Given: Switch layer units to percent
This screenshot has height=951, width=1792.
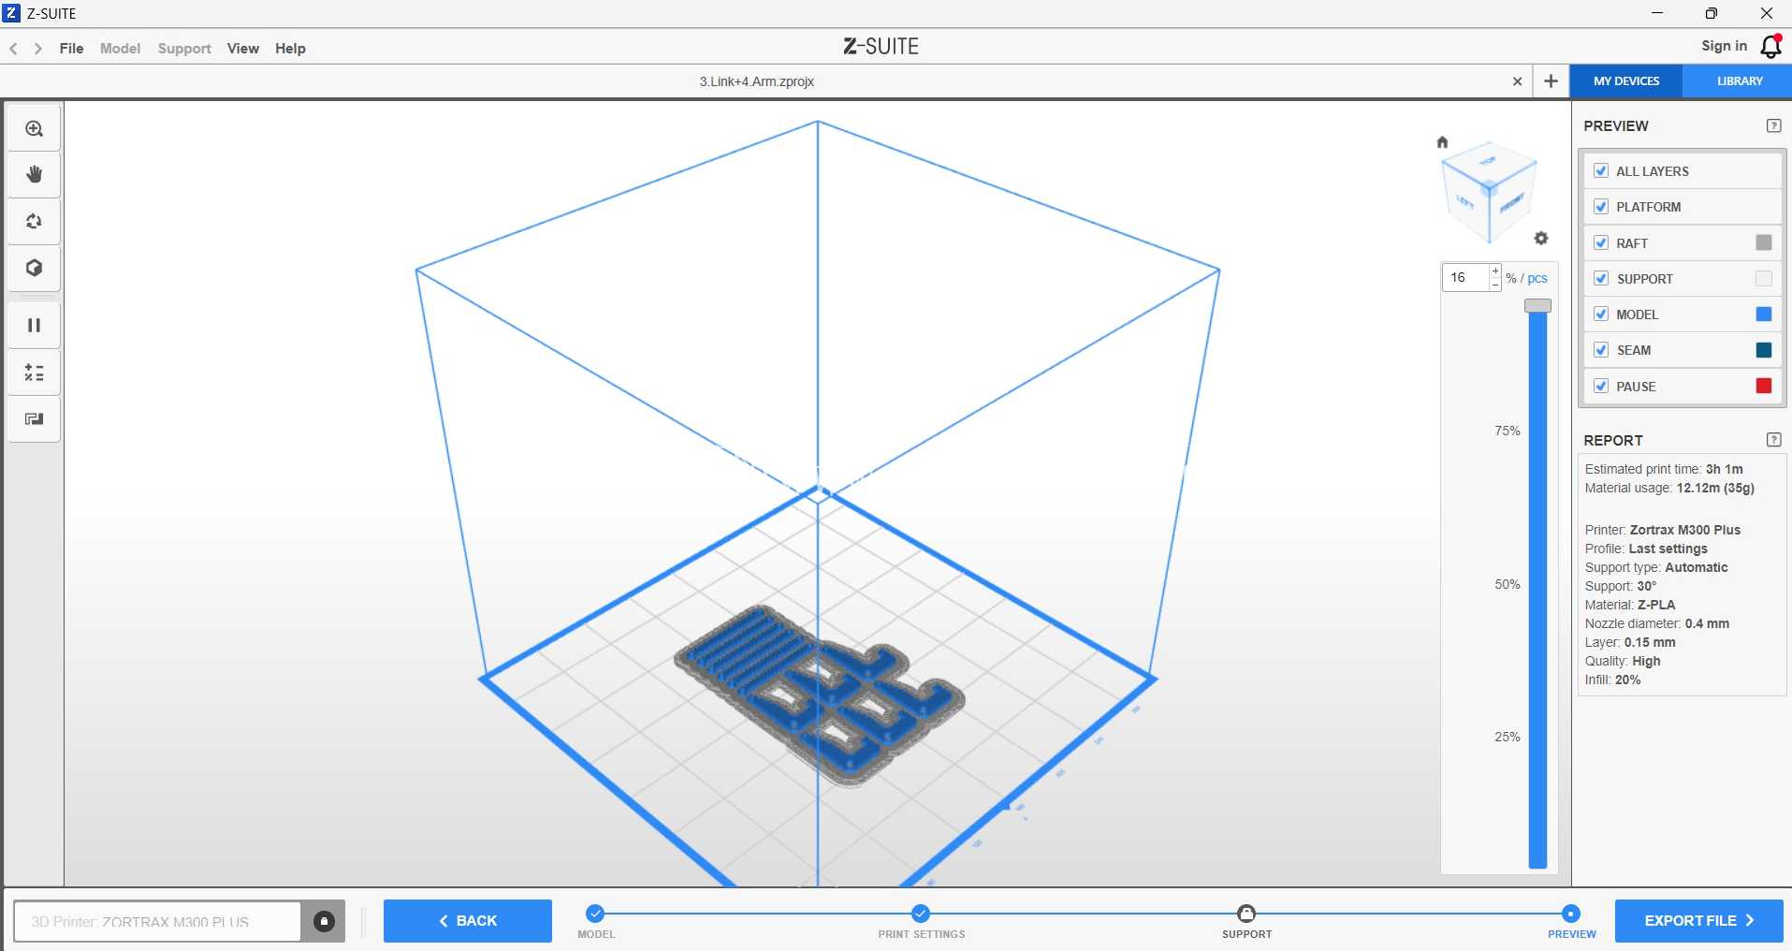Looking at the screenshot, I should tap(1510, 278).
